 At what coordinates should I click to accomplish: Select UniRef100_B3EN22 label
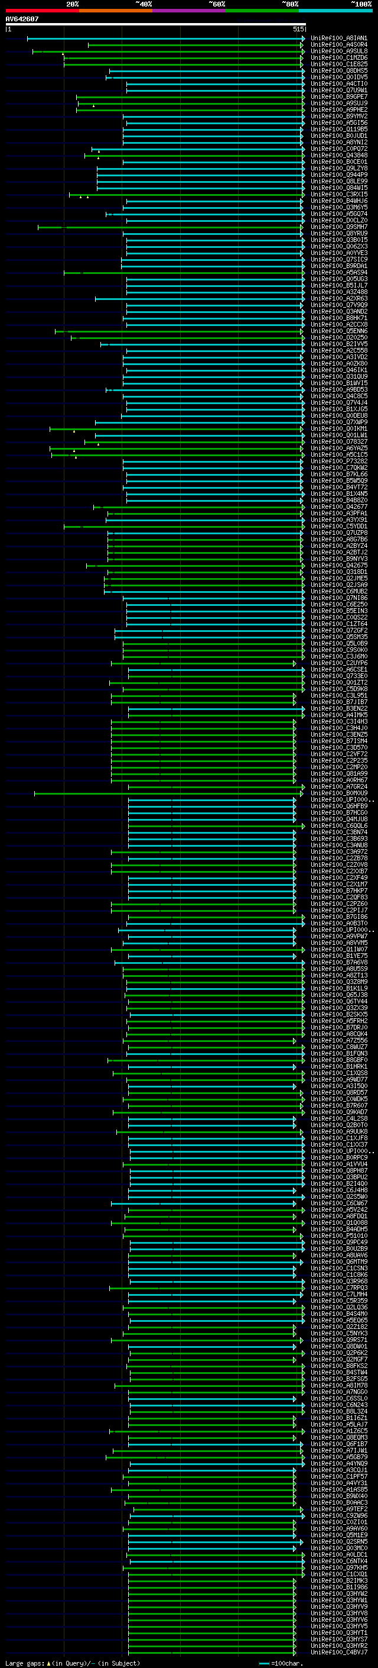click(338, 708)
